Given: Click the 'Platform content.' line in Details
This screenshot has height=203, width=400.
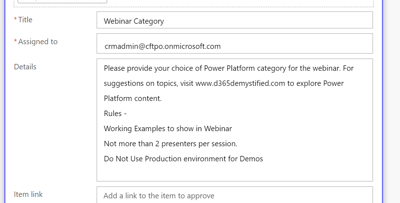Looking at the screenshot, I should tap(133, 98).
